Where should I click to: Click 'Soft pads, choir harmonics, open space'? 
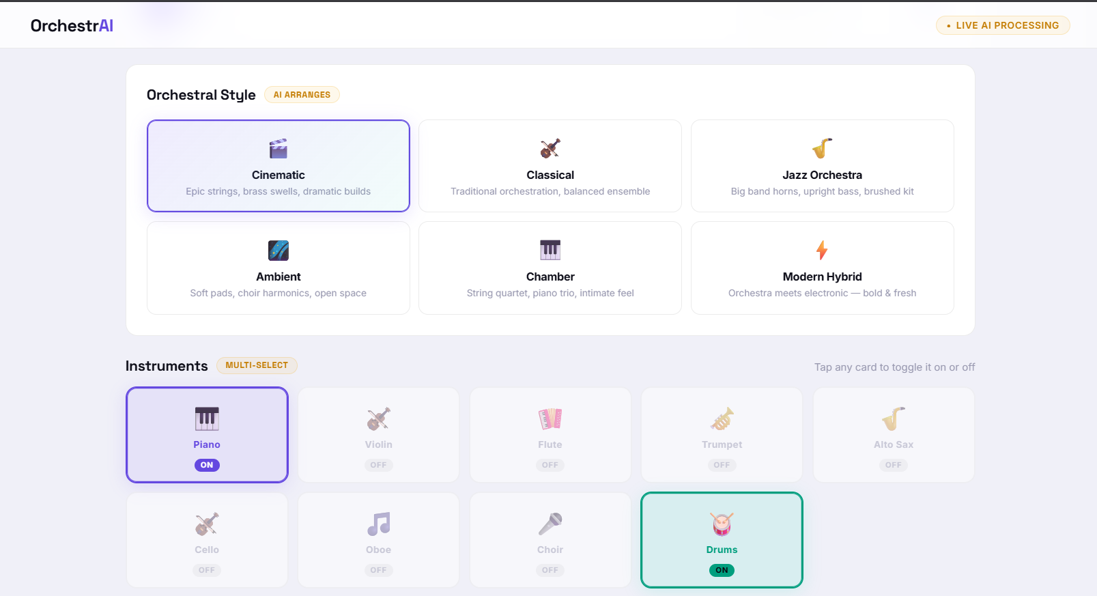point(279,293)
